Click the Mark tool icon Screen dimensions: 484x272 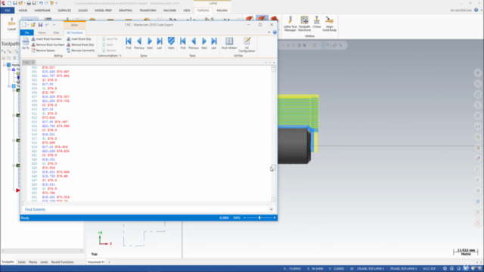coord(171,43)
